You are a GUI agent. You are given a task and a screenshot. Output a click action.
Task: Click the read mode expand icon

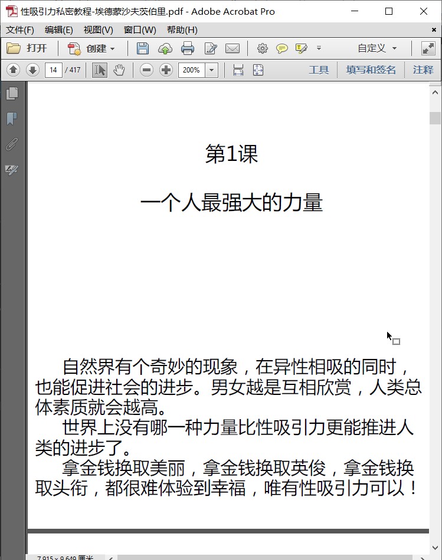point(428,48)
